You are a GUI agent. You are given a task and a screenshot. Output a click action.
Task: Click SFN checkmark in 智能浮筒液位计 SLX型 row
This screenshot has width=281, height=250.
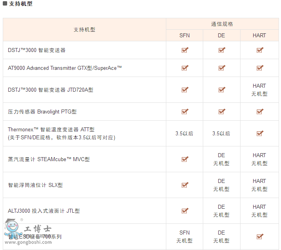pos(185,185)
